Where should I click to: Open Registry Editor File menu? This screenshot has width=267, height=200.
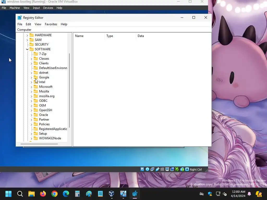coord(20,24)
